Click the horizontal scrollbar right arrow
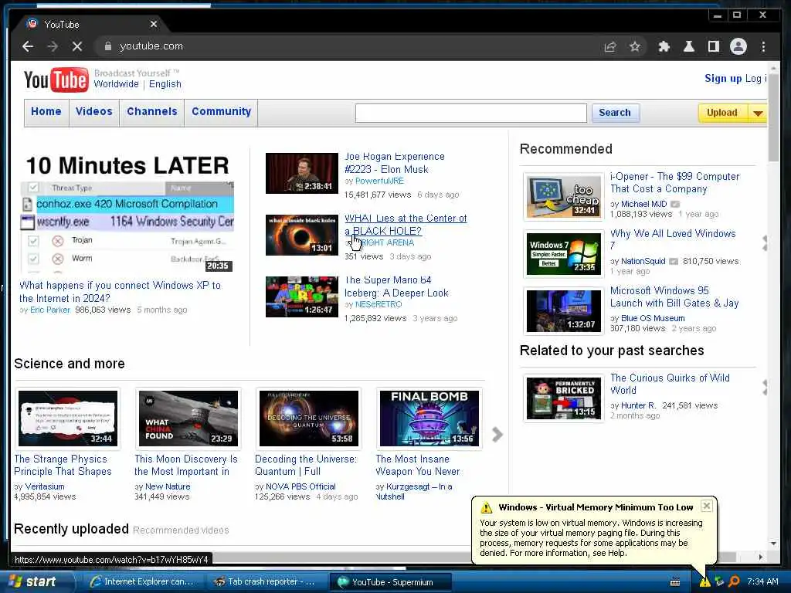 760,557
